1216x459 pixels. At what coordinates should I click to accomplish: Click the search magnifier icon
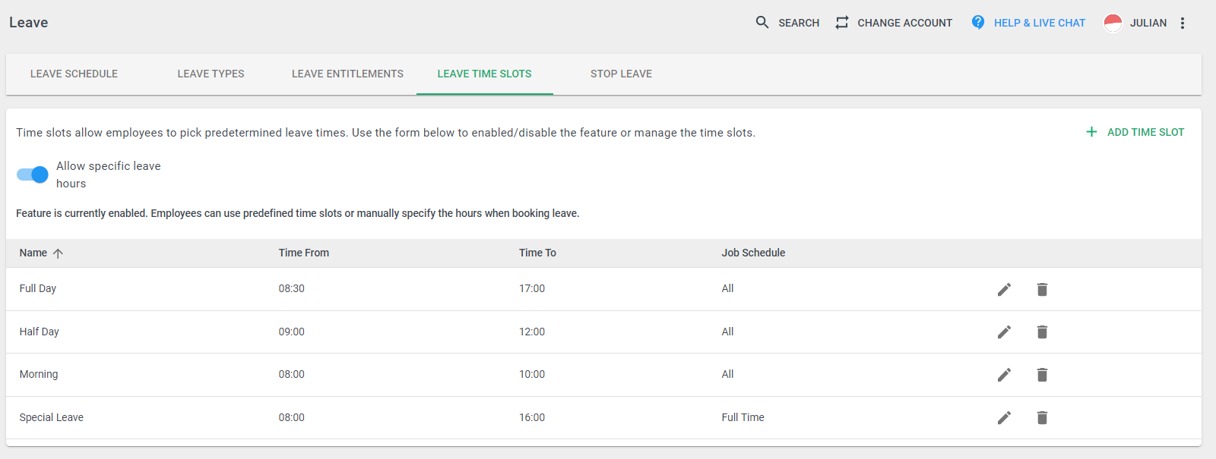pyautogui.click(x=762, y=22)
